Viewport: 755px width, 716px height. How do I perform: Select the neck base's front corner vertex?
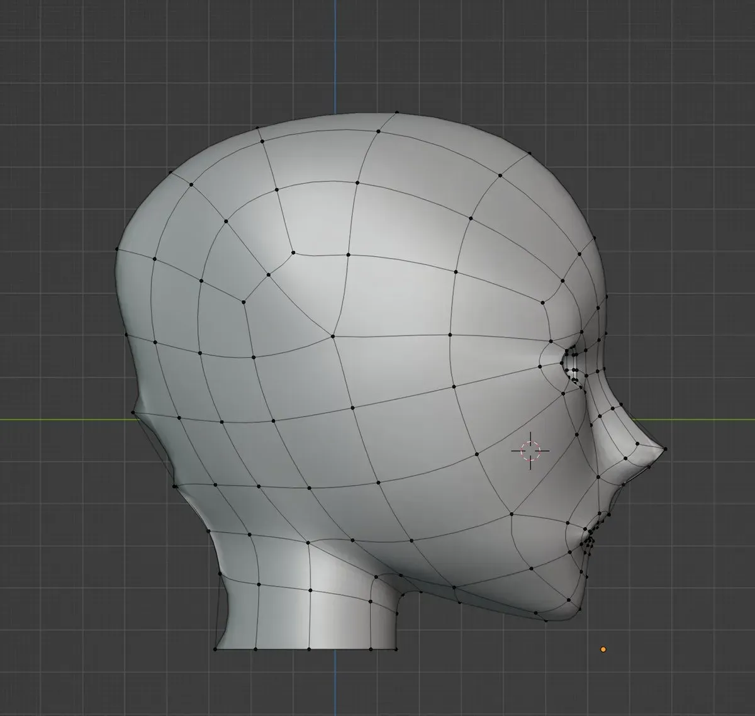396,649
